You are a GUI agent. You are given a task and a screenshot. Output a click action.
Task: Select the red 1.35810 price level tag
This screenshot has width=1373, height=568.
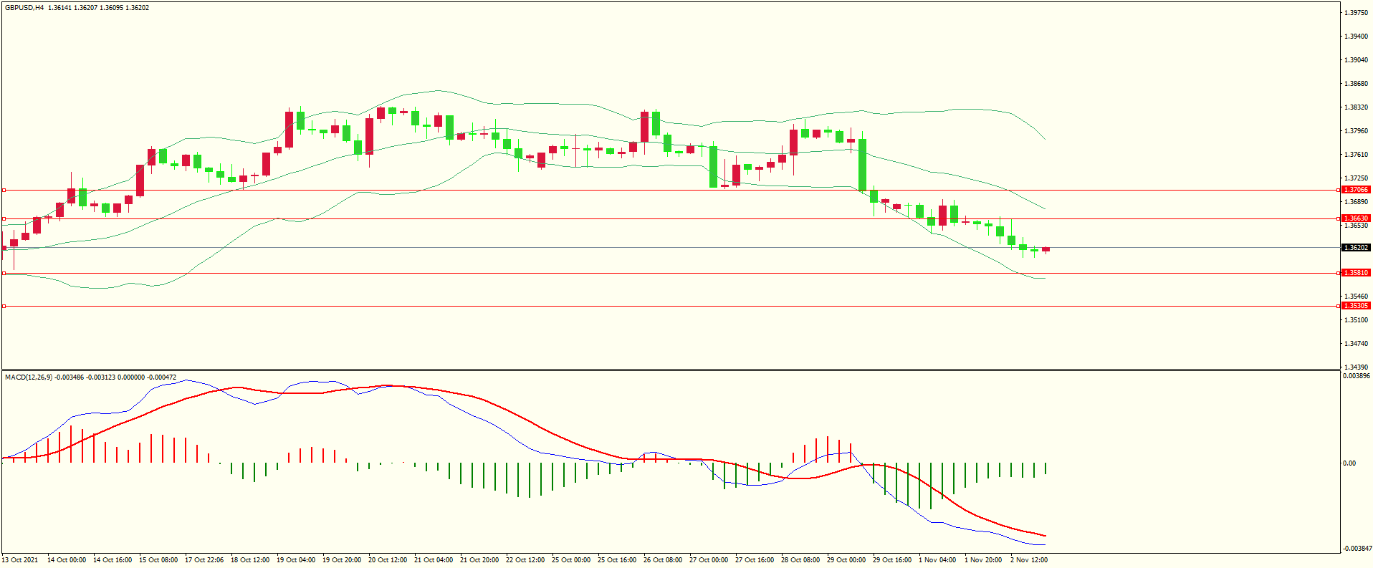[1355, 273]
